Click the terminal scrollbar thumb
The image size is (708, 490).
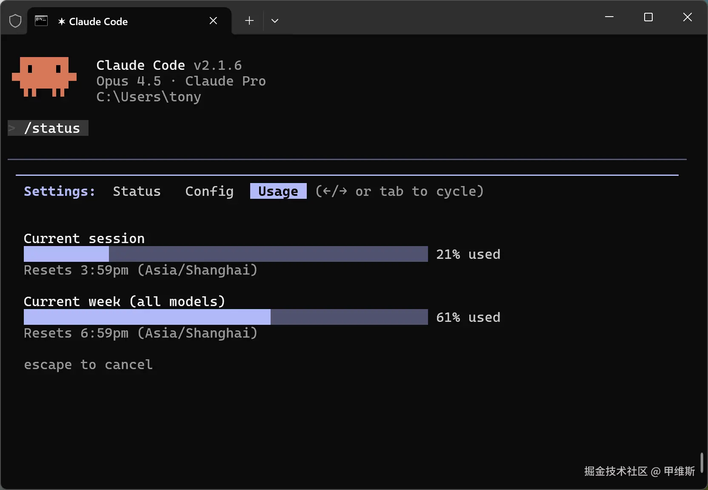point(702,462)
